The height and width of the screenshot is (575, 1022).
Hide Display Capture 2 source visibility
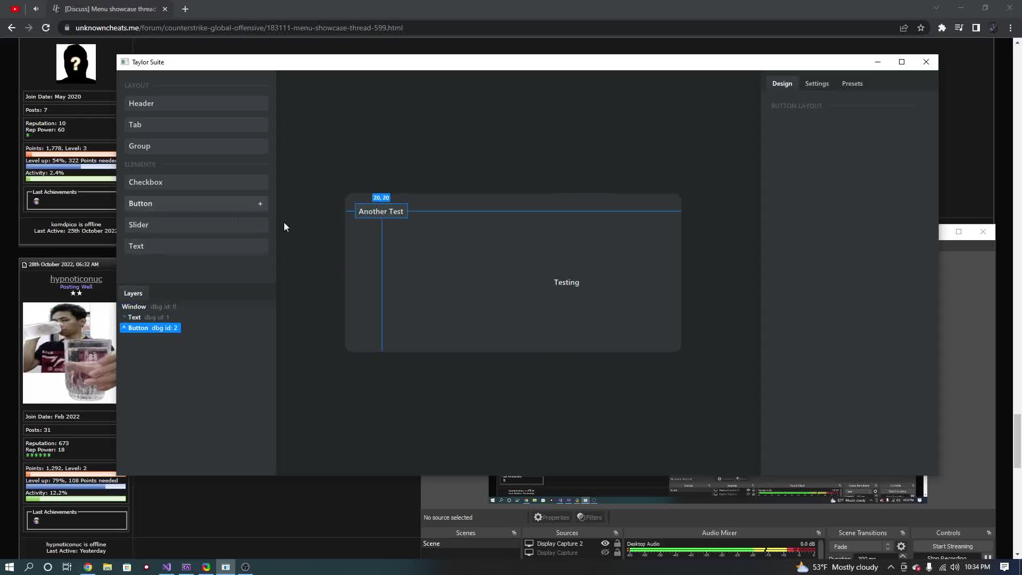(605, 544)
